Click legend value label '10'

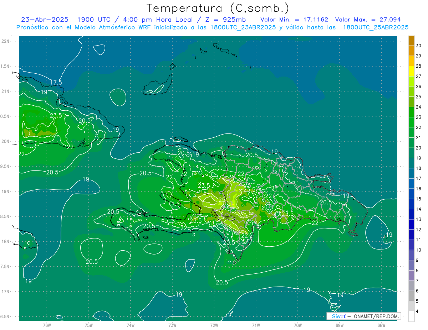[418, 250]
